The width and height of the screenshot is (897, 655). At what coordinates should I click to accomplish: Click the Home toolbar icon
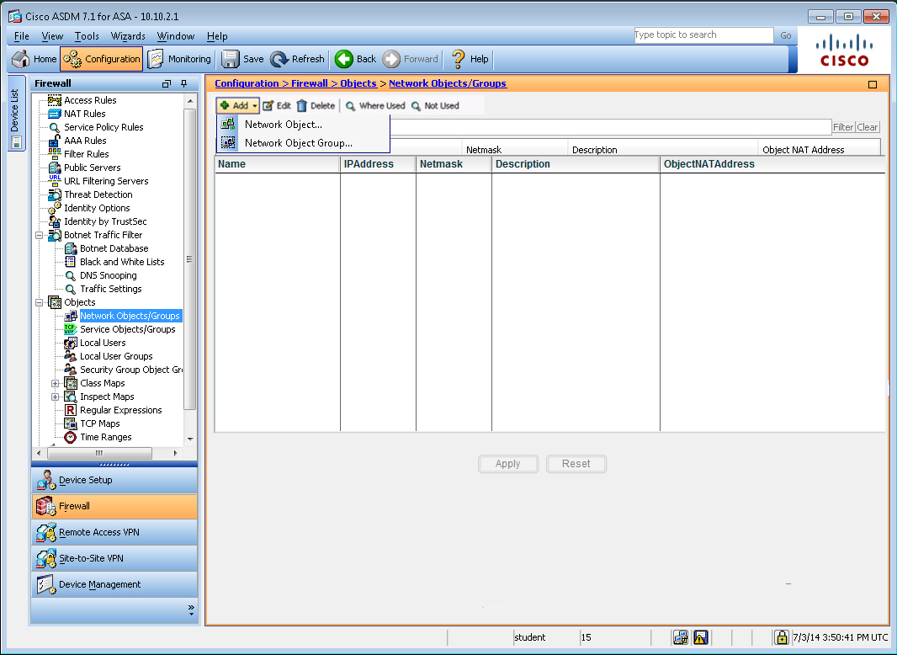coord(22,59)
